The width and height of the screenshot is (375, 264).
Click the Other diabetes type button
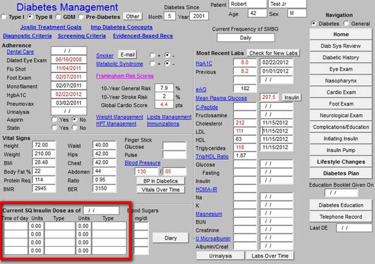click(133, 17)
